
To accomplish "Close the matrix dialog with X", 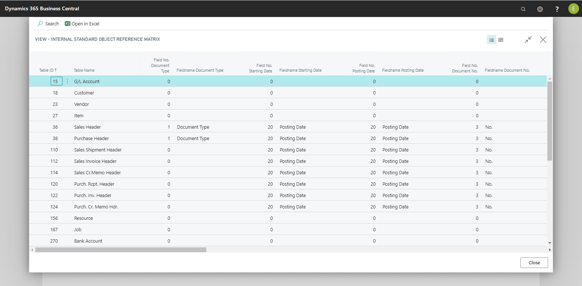I will 543,40.
